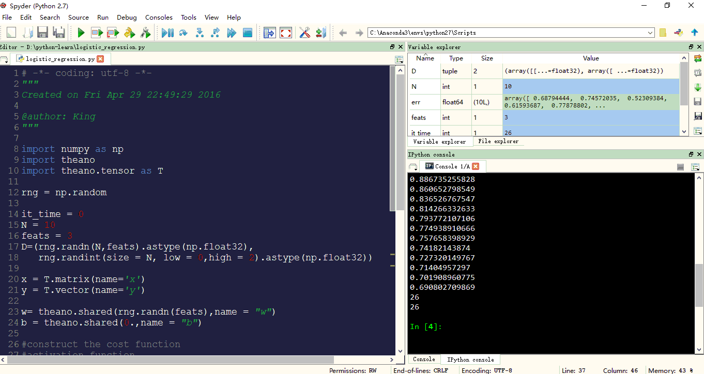This screenshot has height=374, width=704.
Task: Select the Variable explorer tab
Action: click(x=440, y=142)
